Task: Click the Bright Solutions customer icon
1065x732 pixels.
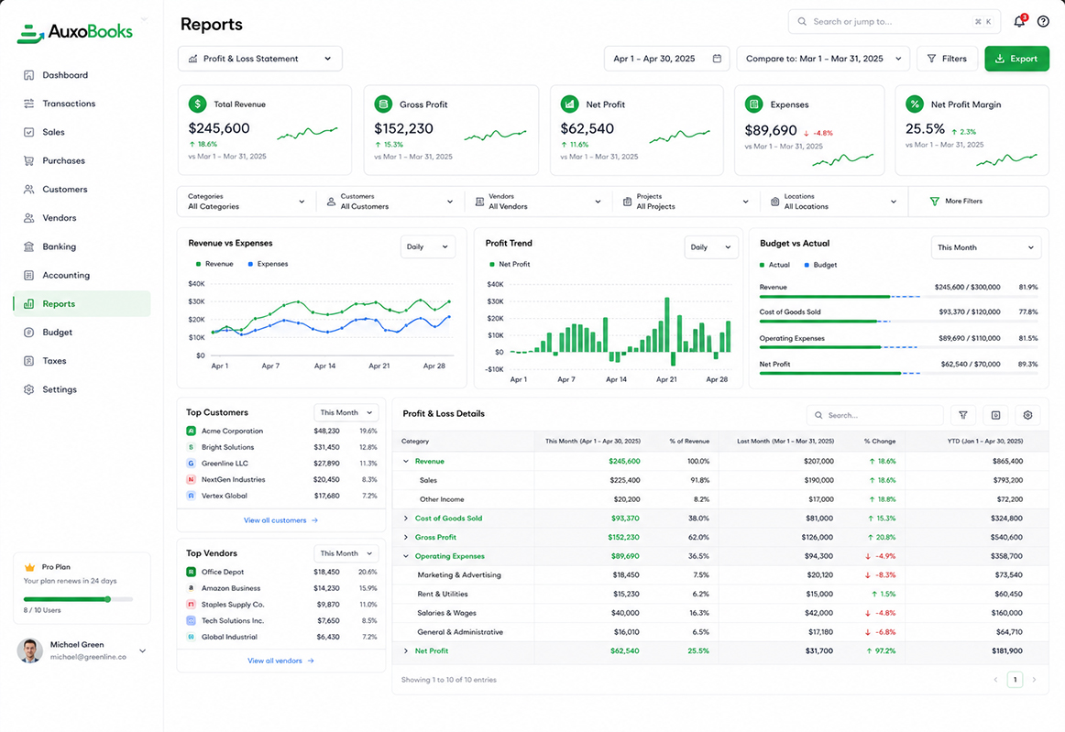Action: [191, 447]
